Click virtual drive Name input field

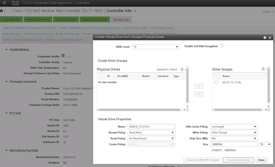tap(151, 127)
